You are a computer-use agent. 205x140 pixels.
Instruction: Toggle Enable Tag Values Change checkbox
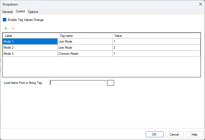pos(4,20)
